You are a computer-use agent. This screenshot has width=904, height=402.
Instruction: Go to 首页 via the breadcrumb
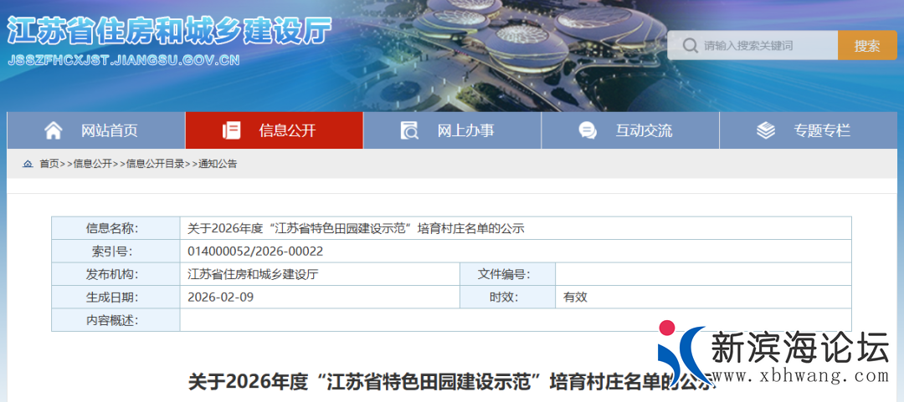point(49,164)
